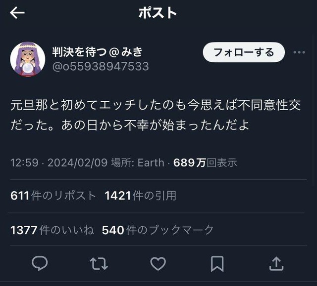Like the post with the heart icon
The image size is (317, 286).
[x=158, y=264]
